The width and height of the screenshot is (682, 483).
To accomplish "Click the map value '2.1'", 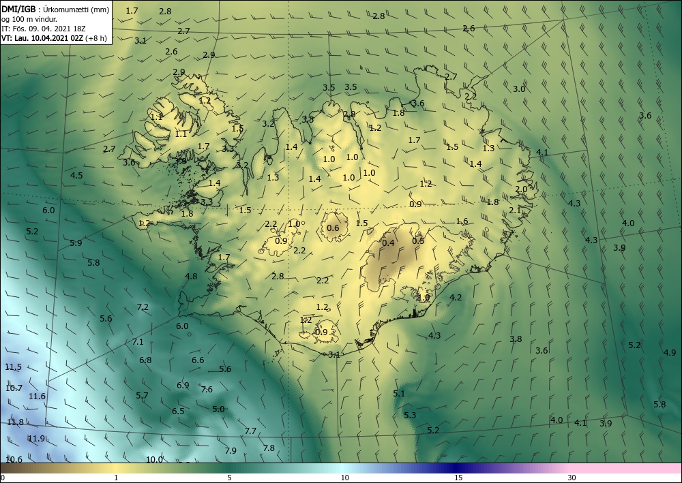I will pyautogui.click(x=515, y=211).
